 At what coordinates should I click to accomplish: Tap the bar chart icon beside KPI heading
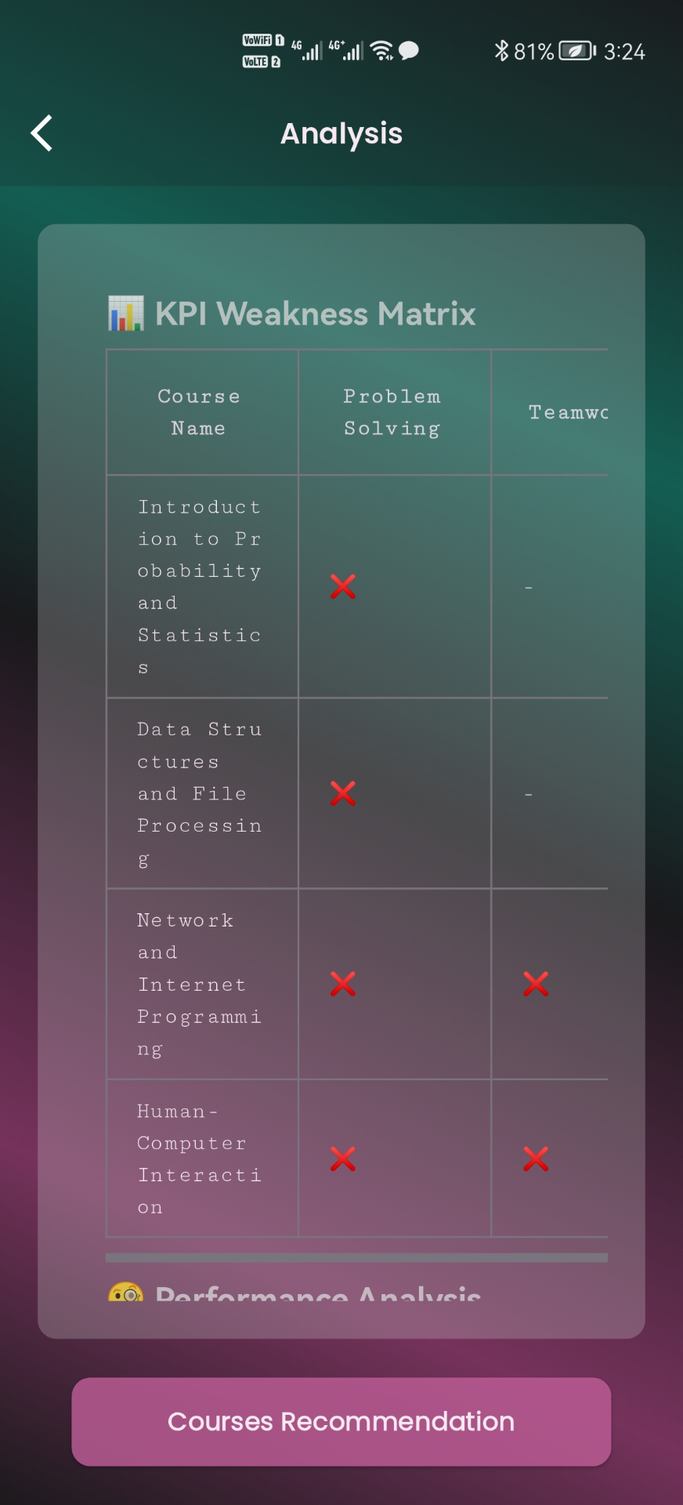pyautogui.click(x=125, y=314)
